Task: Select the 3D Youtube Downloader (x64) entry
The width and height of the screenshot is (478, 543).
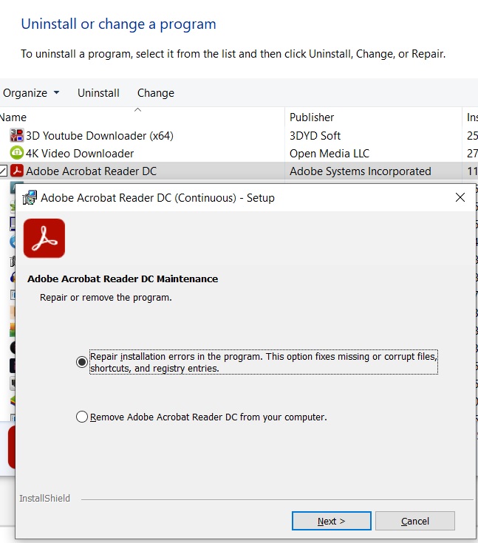Action: (100, 136)
